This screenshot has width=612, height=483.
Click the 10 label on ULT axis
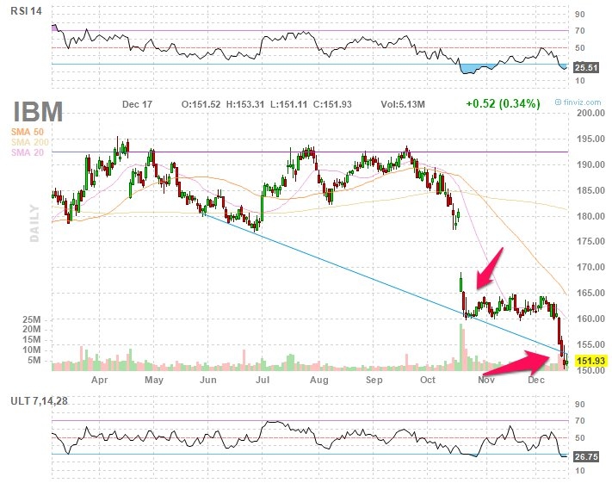click(579, 470)
